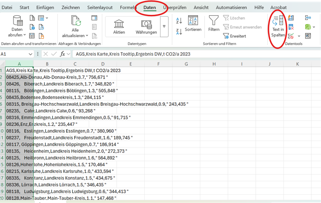Open the Seitenlayout tab
Screen dimensions: 321x203
[x=100, y=7]
